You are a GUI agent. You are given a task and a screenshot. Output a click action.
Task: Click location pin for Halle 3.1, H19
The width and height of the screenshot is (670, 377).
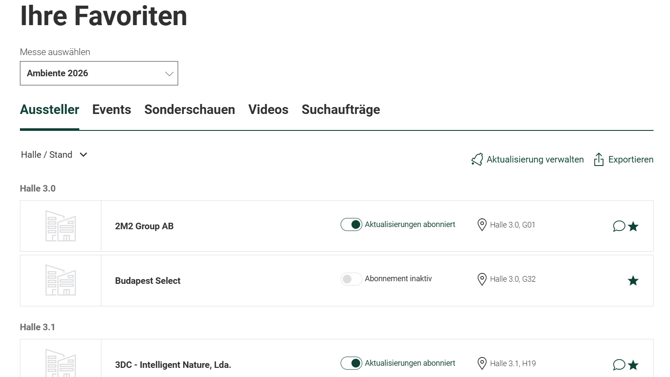click(482, 363)
